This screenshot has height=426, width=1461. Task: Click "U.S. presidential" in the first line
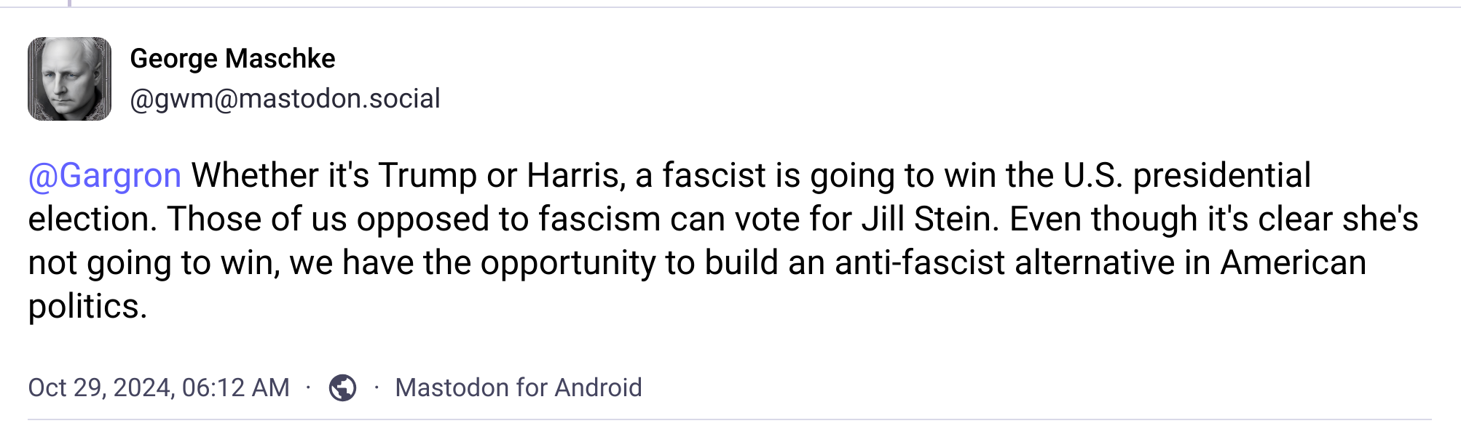[1187, 176]
